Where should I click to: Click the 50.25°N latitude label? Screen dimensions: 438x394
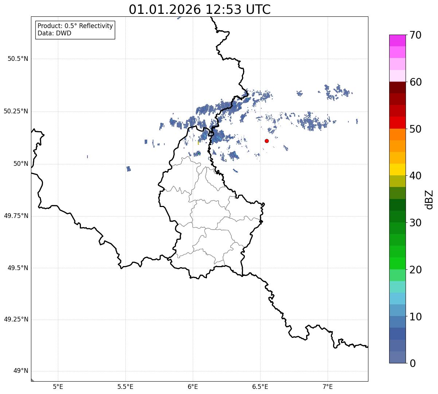[16, 111]
